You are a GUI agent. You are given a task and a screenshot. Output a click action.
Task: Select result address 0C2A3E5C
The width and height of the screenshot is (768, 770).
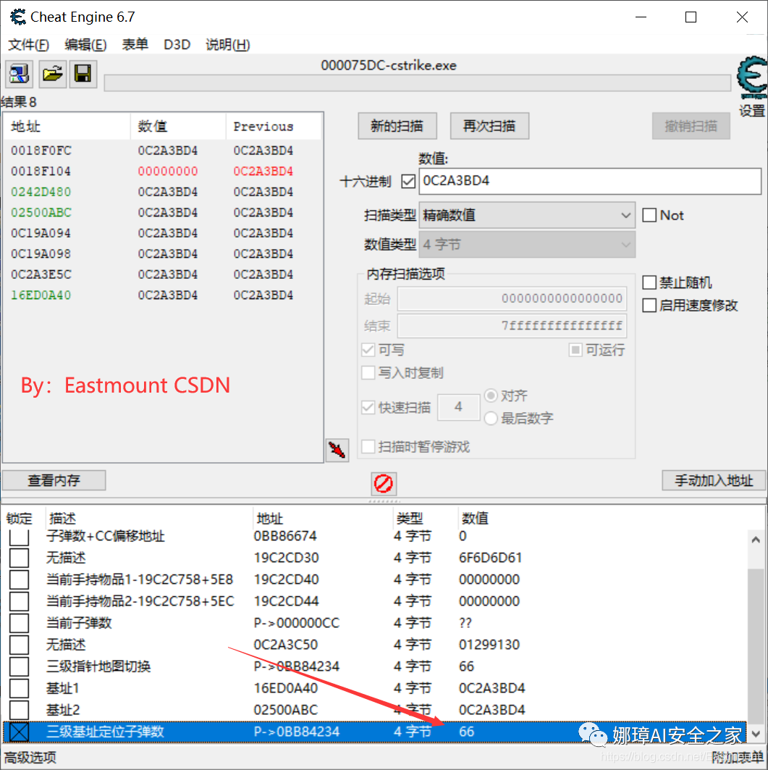(41, 275)
